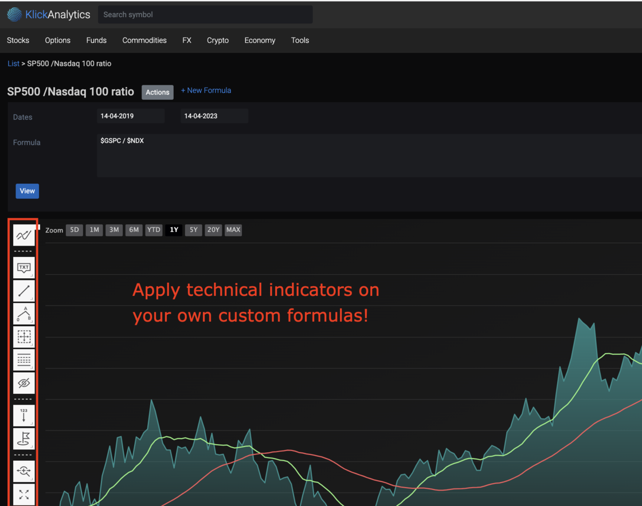Viewport: 642px width, 506px height.
Task: Open the Indicators tool in chart toolbar
Action: tap(24, 235)
